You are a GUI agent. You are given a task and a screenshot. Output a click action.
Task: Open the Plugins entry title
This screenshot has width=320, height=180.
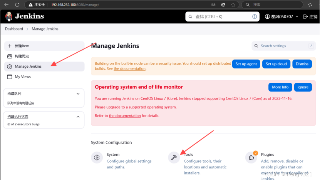[x=267, y=155]
